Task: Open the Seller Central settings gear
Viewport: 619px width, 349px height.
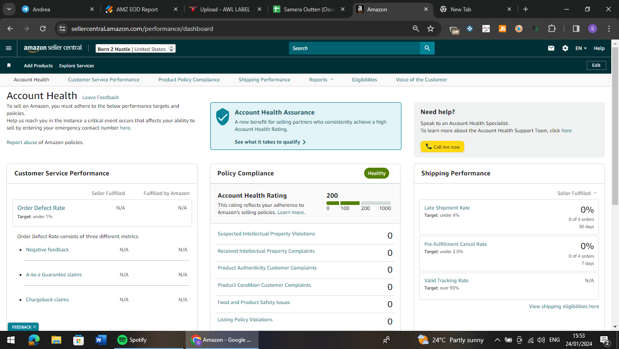Action: click(x=565, y=48)
